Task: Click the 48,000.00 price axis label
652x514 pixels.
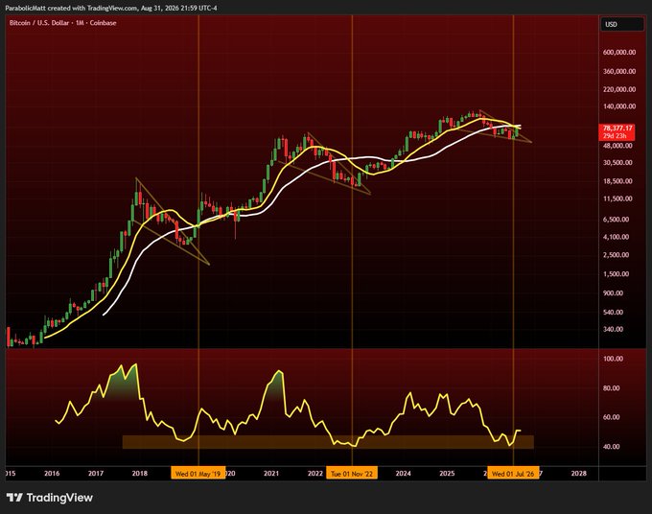Action: 617,146
